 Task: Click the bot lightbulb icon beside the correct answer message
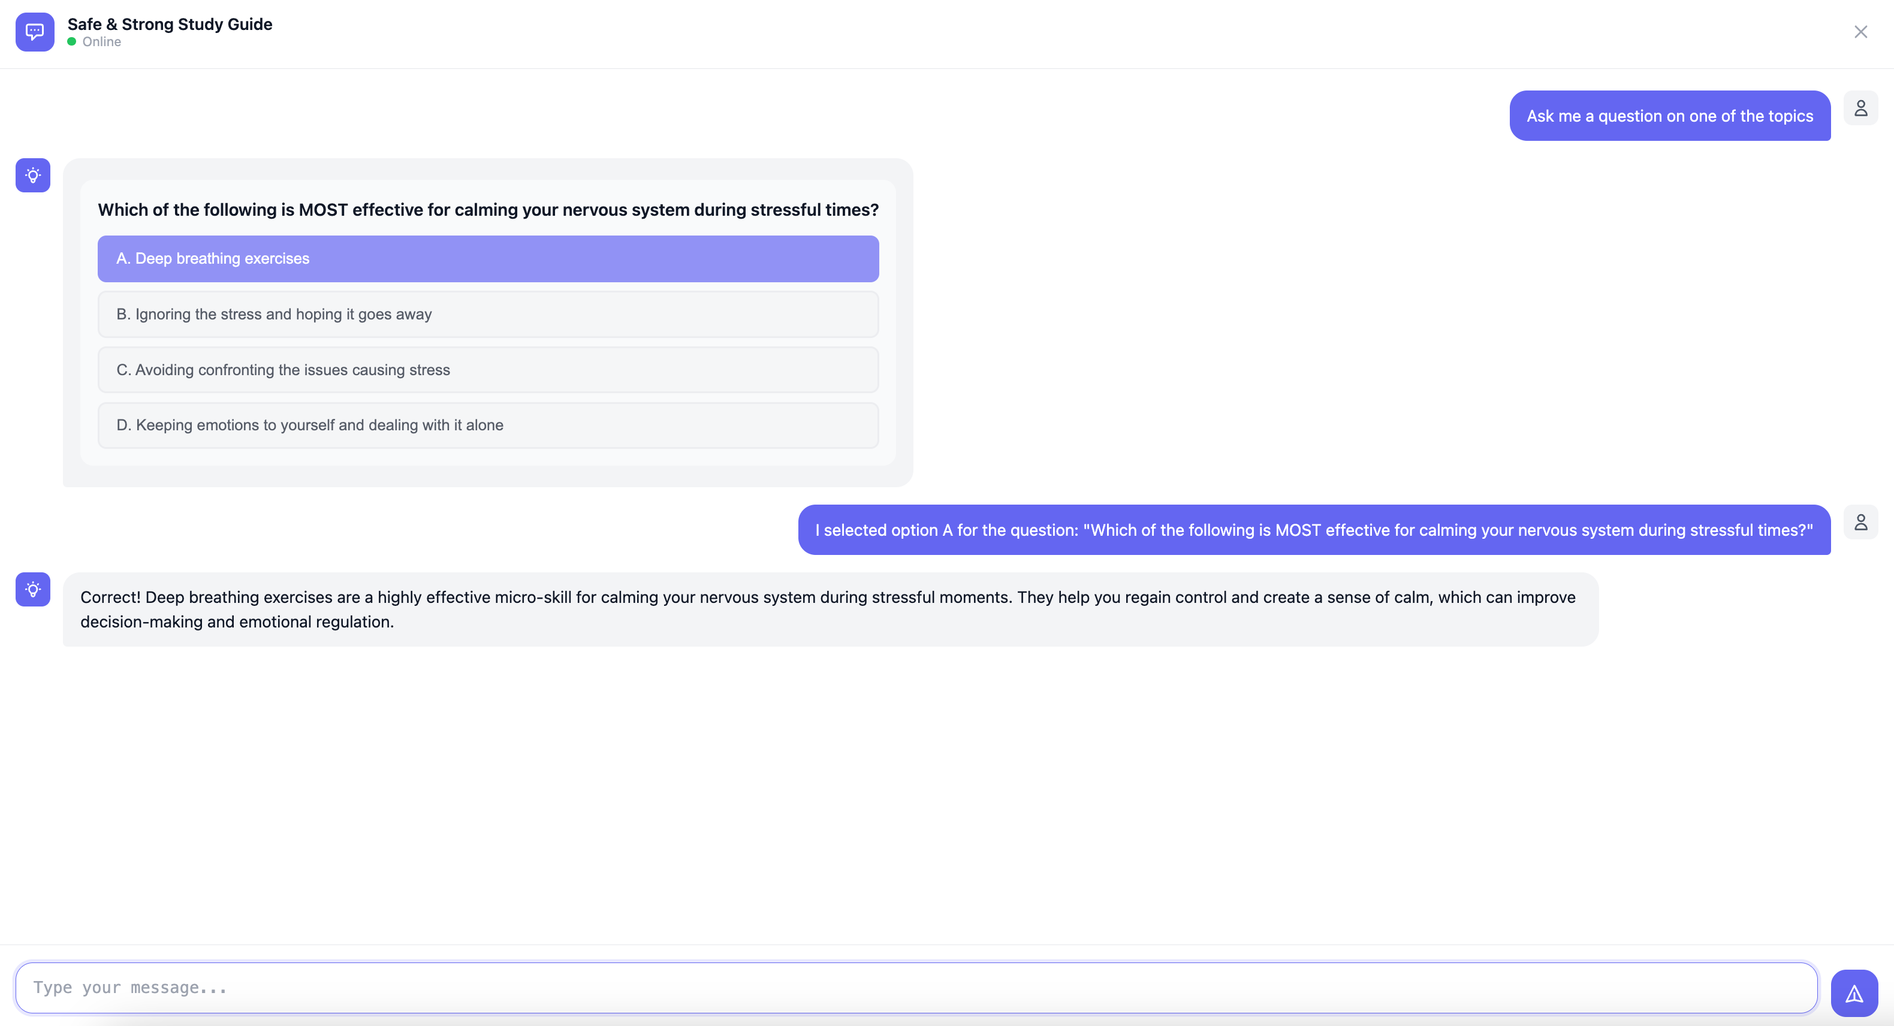click(x=32, y=589)
